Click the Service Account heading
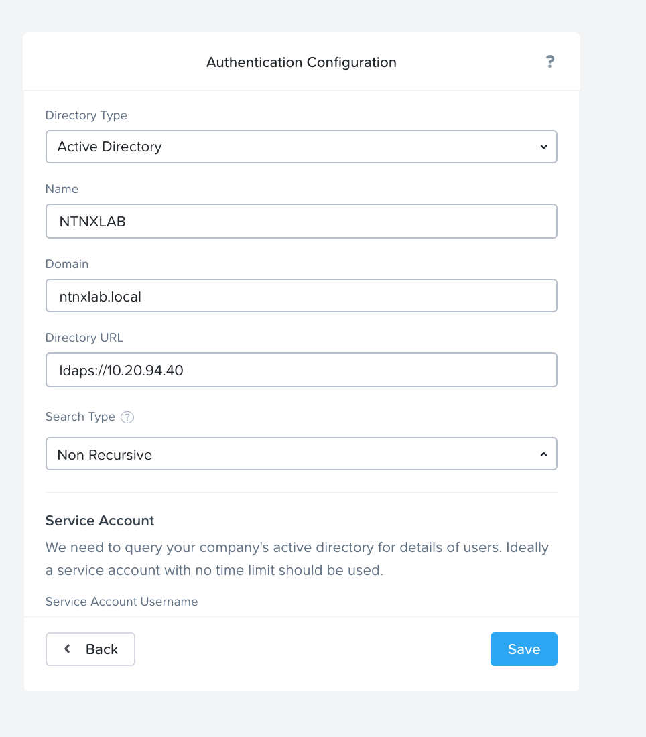 (x=100, y=521)
